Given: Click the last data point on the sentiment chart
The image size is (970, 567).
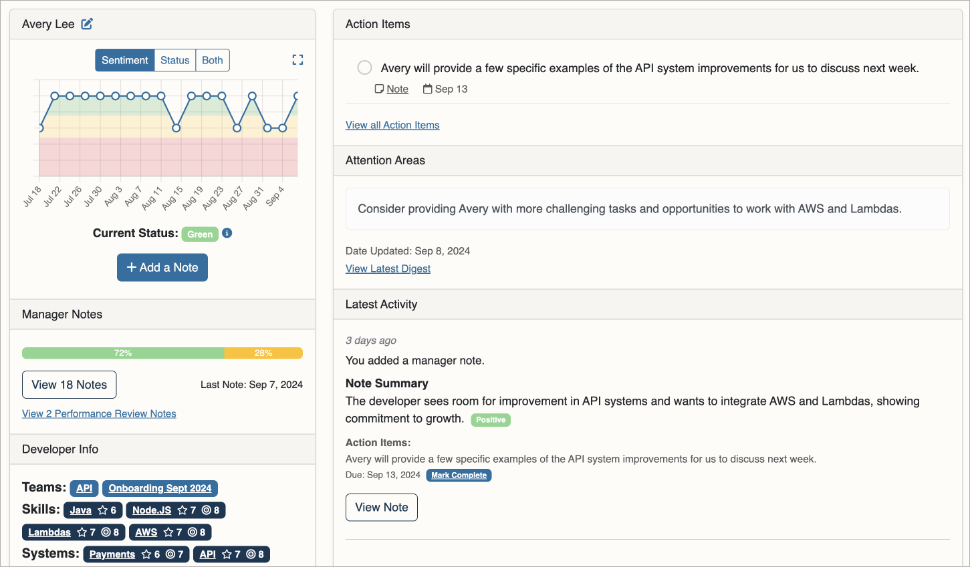Looking at the screenshot, I should (x=295, y=96).
